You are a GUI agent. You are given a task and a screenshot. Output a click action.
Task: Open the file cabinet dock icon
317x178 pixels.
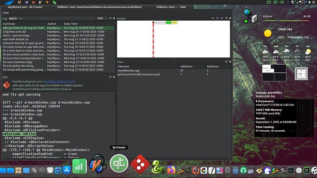click(x=18, y=171)
